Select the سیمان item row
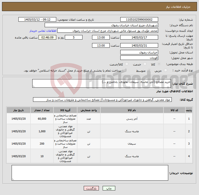Screen dimensions: 199x195 99,144
